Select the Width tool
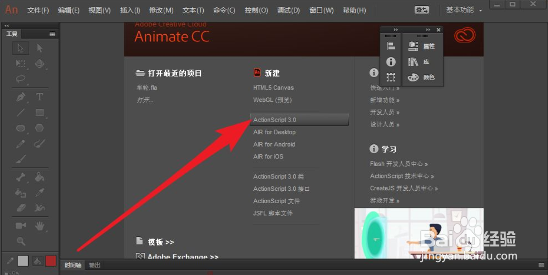This screenshot has height=275, width=548. [40, 208]
